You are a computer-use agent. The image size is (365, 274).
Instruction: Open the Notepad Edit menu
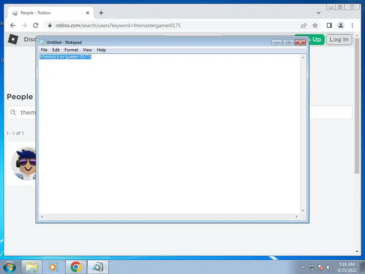[56, 50]
